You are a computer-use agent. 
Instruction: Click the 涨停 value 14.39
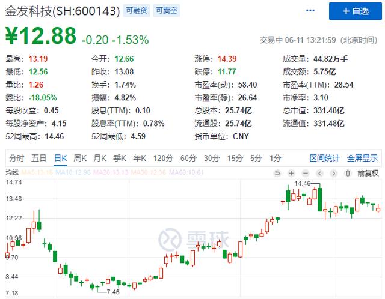227,59
